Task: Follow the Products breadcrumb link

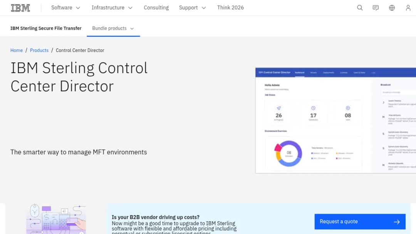Action: (39, 50)
